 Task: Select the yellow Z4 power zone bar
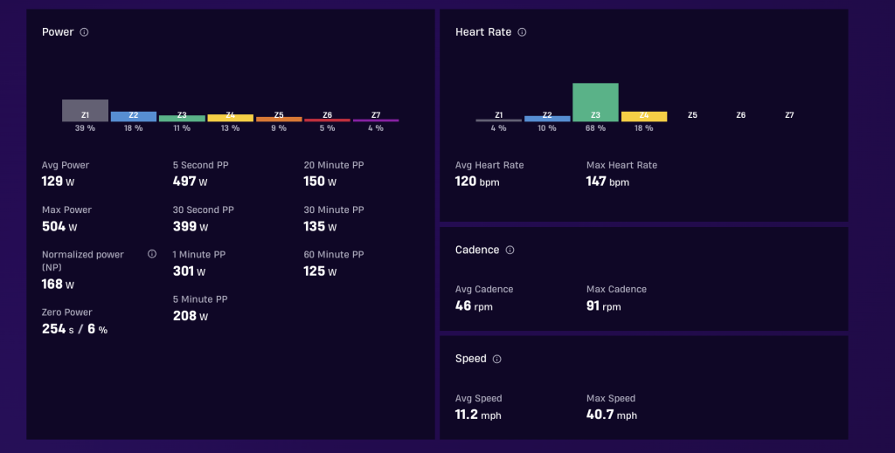click(x=230, y=118)
